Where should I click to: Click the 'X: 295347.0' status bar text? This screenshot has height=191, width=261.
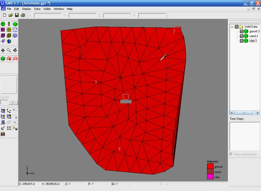tap(27, 184)
